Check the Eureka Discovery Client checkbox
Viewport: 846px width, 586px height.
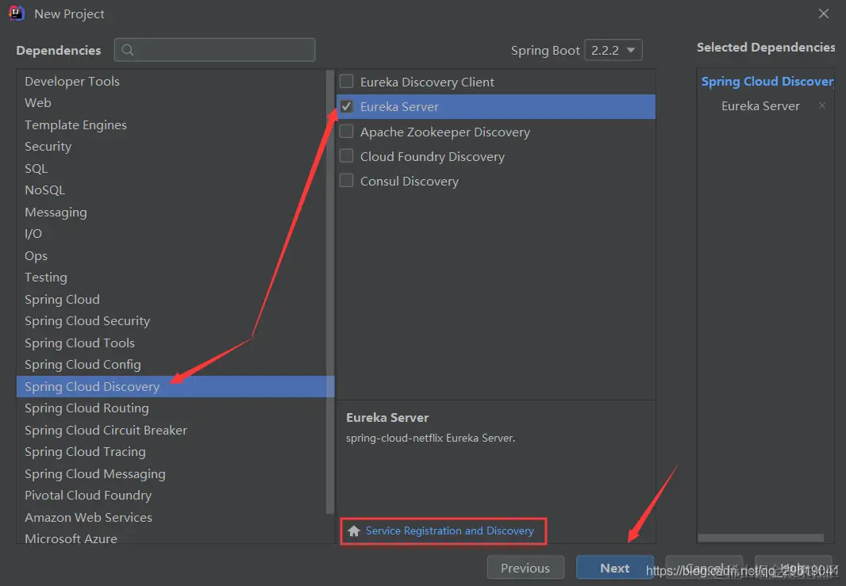coord(346,82)
